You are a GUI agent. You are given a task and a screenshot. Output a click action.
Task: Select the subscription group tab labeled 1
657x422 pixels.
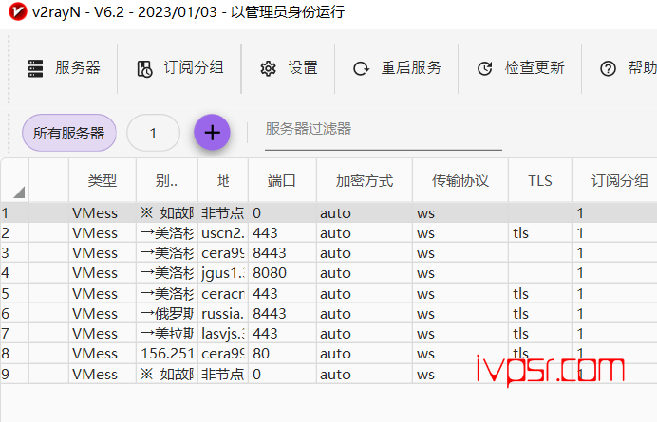tap(154, 133)
